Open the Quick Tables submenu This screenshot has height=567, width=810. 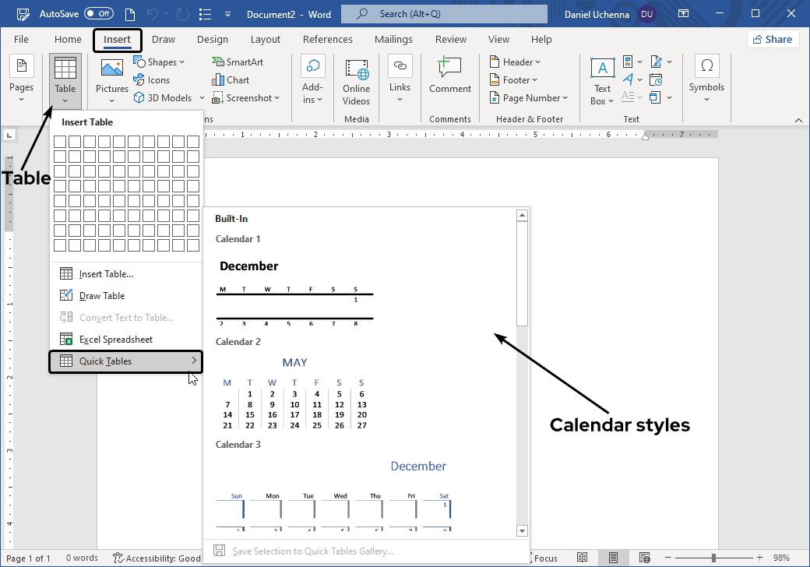(125, 361)
